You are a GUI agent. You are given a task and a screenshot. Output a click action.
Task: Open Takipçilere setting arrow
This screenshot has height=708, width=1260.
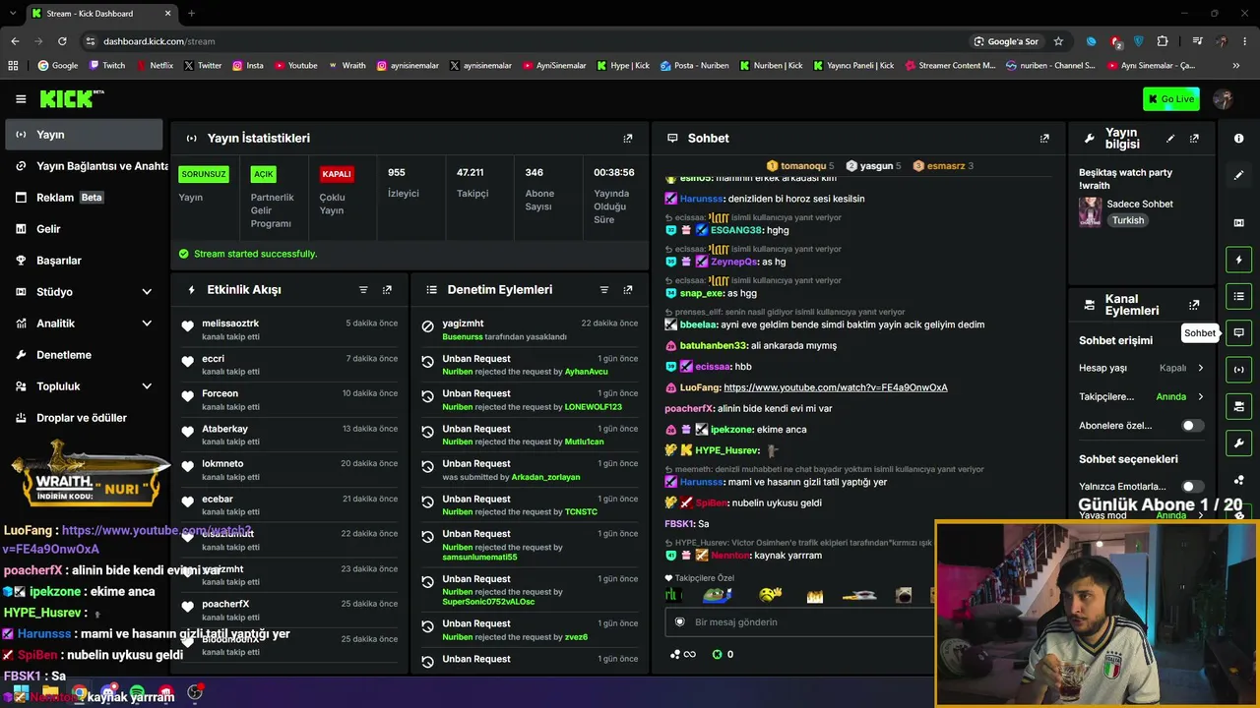pyautogui.click(x=1200, y=397)
